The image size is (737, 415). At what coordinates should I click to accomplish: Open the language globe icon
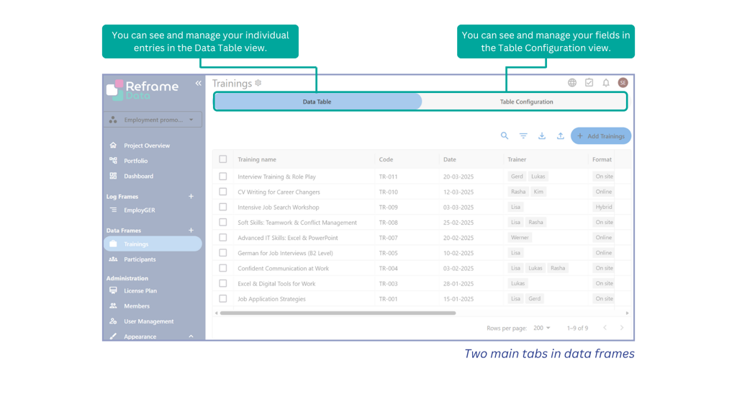(x=572, y=83)
